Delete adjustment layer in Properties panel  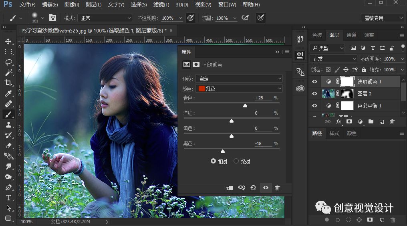277,188
